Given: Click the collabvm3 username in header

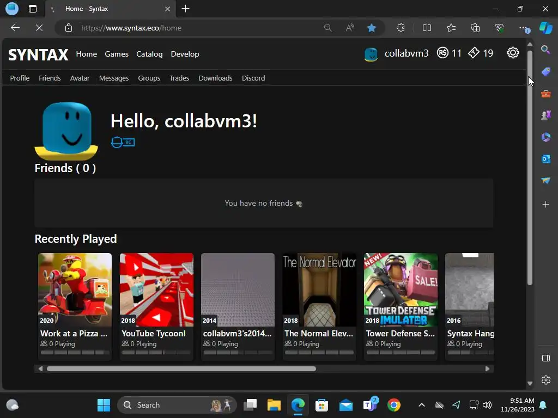Looking at the screenshot, I should point(407,53).
